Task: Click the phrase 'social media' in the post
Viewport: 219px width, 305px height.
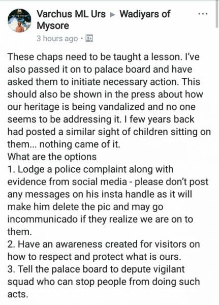Action: pyautogui.click(x=100, y=182)
